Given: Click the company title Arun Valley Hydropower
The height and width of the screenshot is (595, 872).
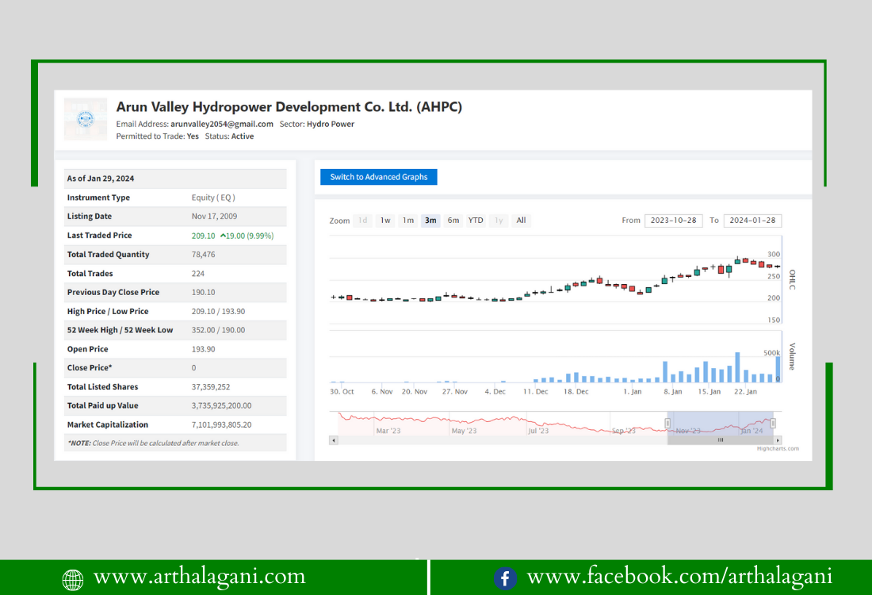Looking at the screenshot, I should [x=289, y=107].
